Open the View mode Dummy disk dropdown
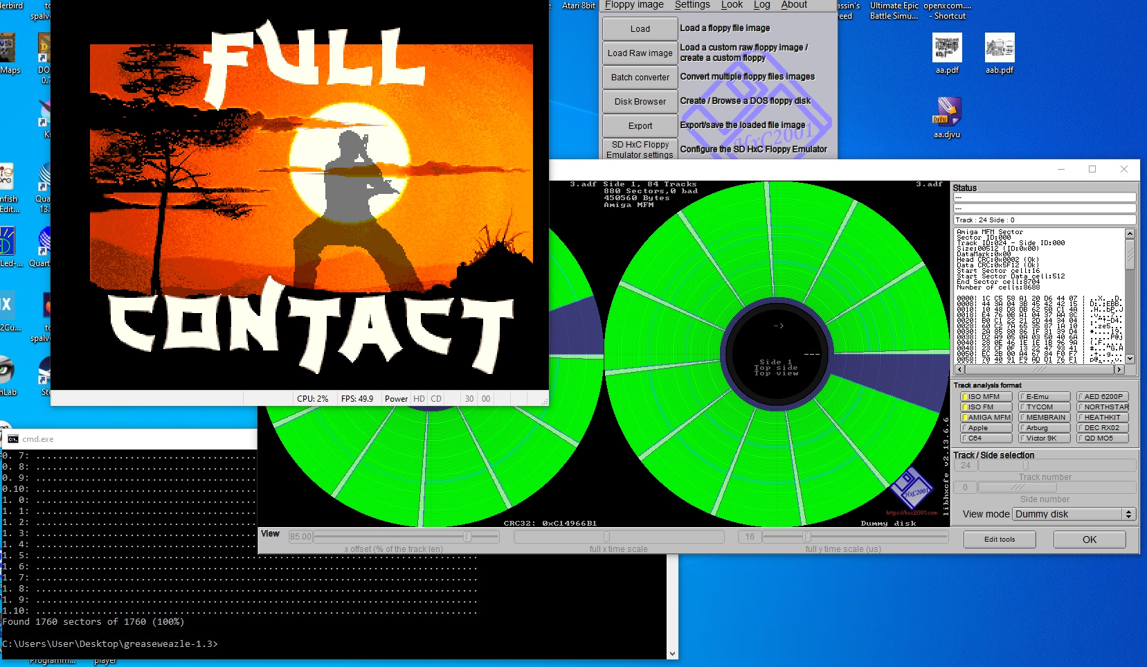This screenshot has height=667, width=1147. pos(1074,514)
